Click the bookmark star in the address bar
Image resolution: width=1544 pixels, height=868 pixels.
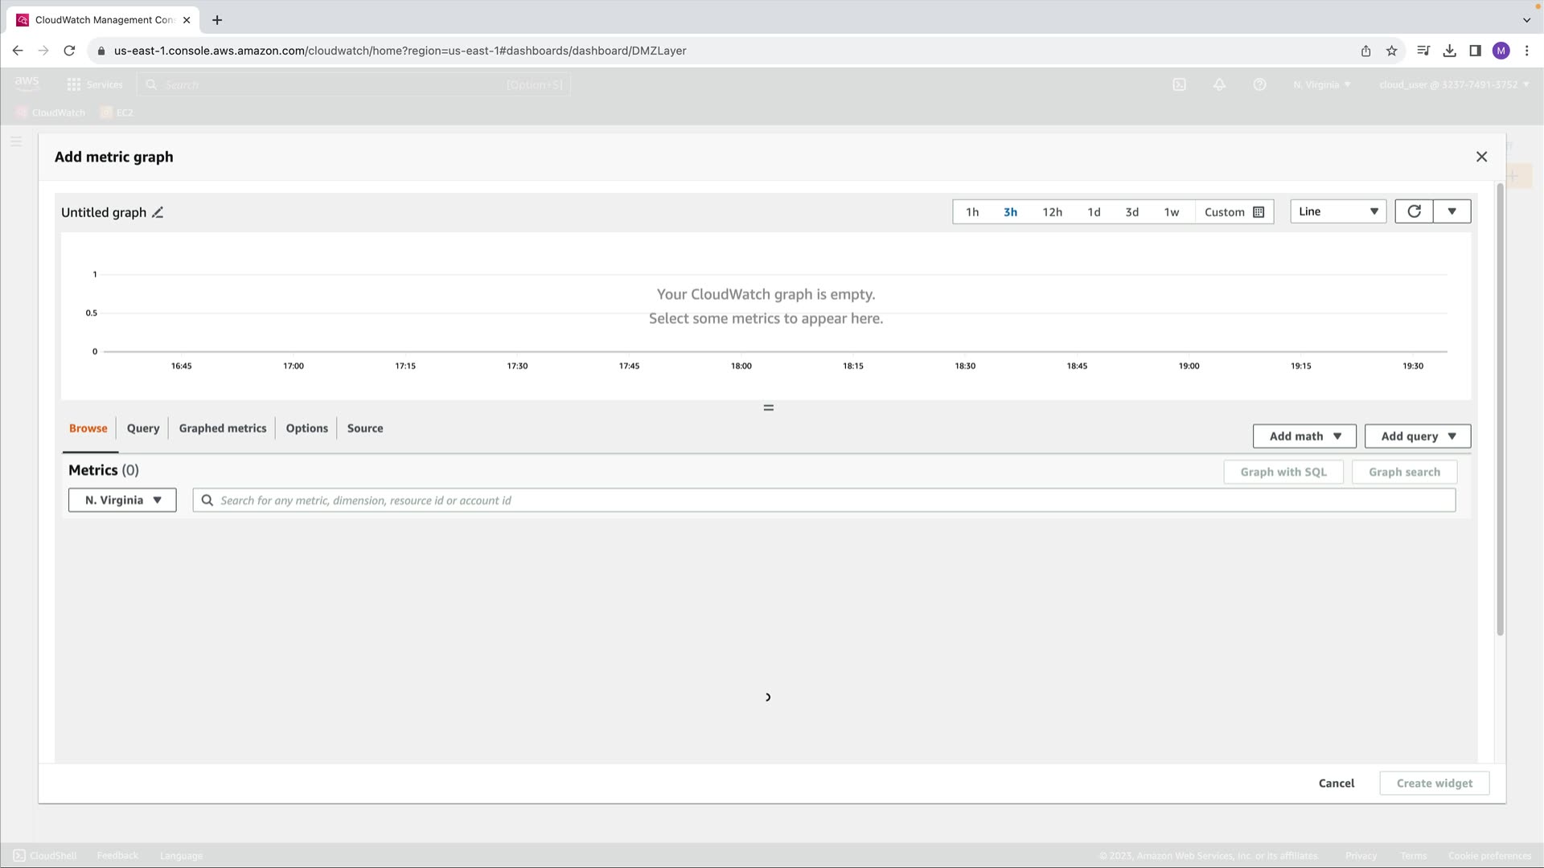pos(1392,51)
